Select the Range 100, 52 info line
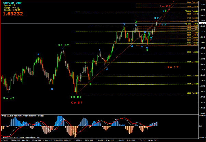Screen dimensions: 206x142 click(11, 8)
